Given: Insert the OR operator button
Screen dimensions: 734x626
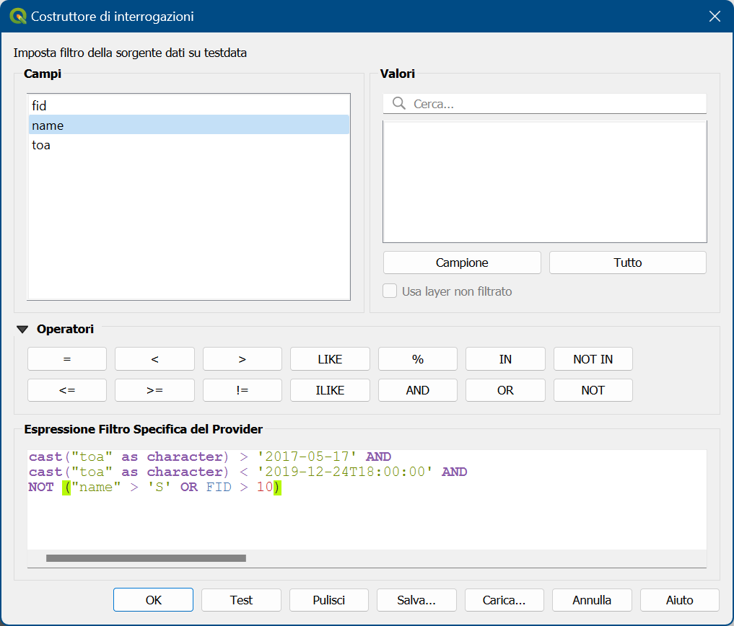Looking at the screenshot, I should coord(505,390).
